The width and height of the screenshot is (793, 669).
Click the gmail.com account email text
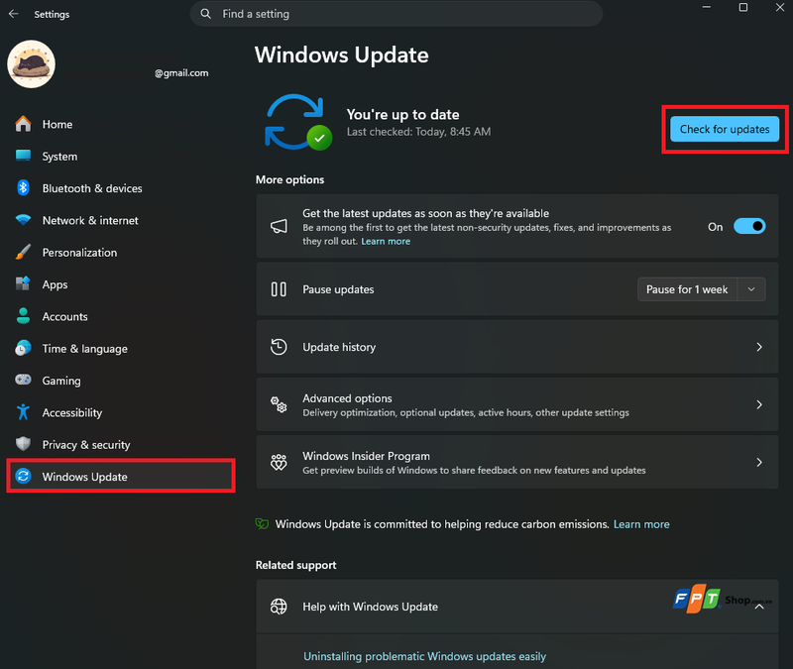(x=181, y=72)
